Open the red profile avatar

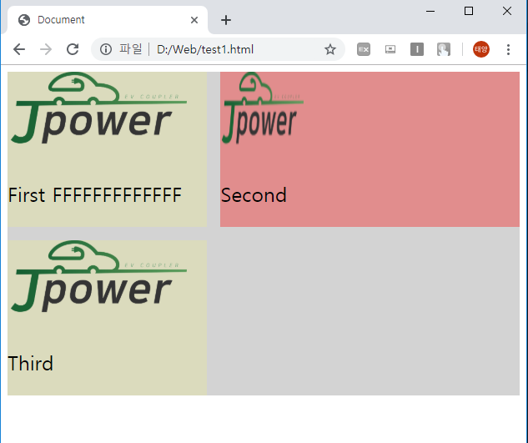pos(481,49)
